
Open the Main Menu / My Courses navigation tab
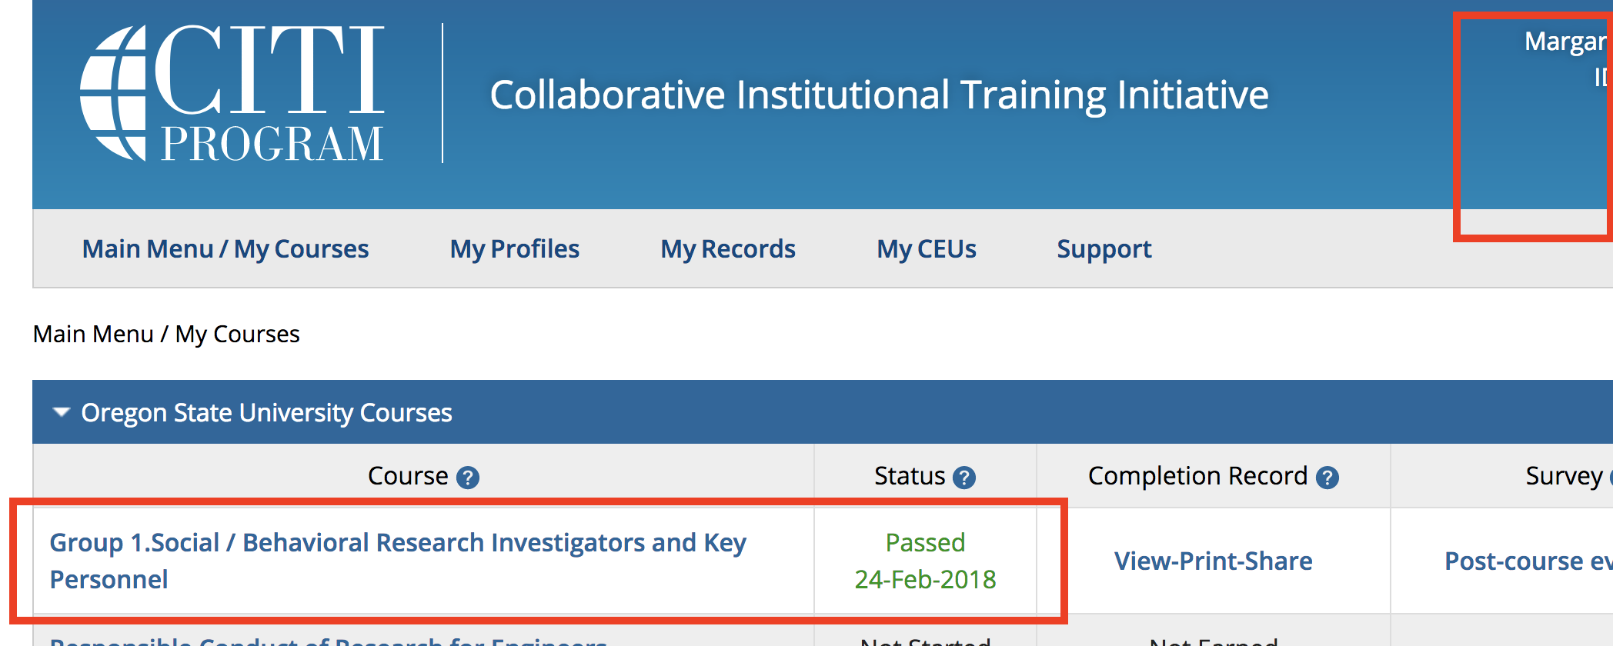(225, 249)
